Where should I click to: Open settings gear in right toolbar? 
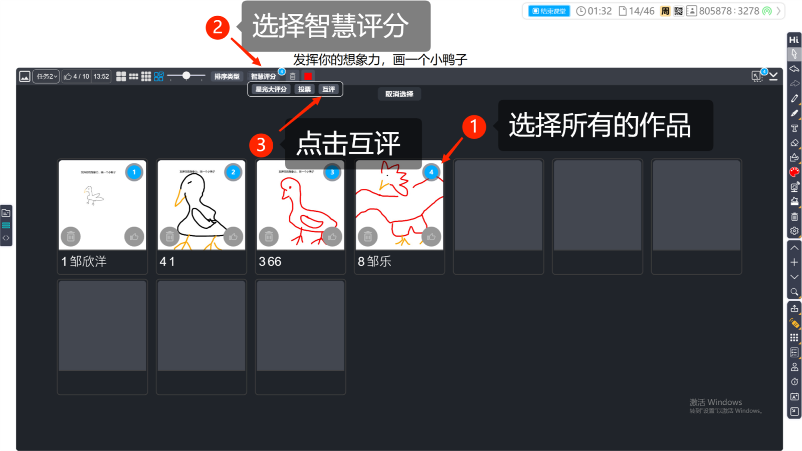[x=794, y=231]
